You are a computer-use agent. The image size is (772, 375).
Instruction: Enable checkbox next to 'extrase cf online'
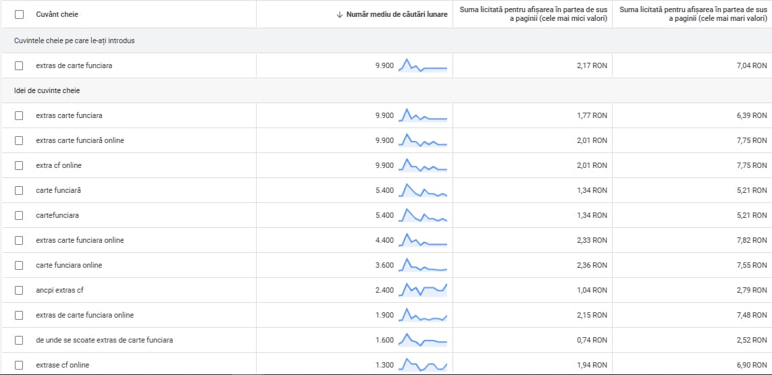click(x=19, y=365)
